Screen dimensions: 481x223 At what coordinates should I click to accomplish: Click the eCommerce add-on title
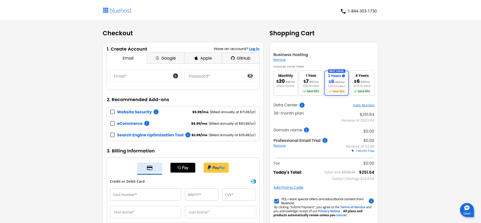click(130, 123)
